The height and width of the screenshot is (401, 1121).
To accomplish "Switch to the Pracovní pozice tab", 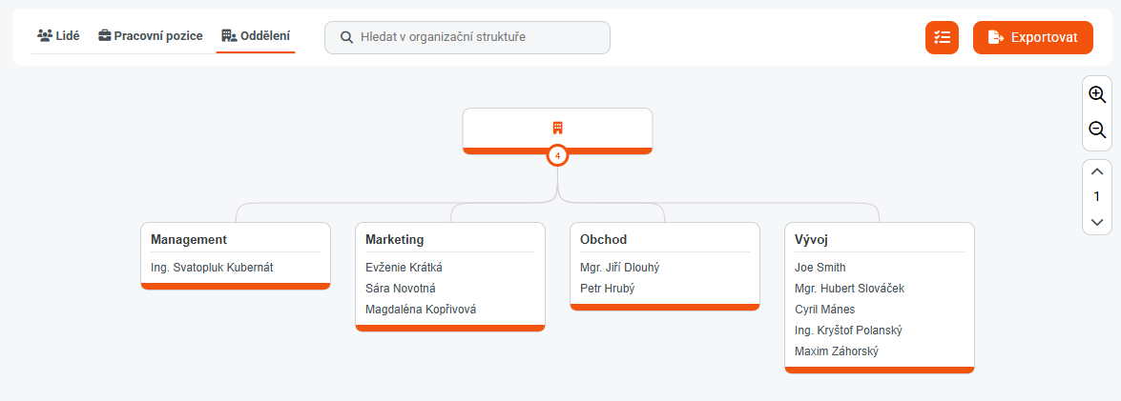I will pos(151,36).
